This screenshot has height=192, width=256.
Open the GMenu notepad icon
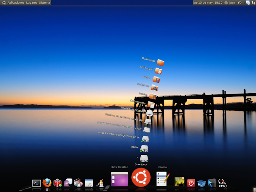(163, 179)
